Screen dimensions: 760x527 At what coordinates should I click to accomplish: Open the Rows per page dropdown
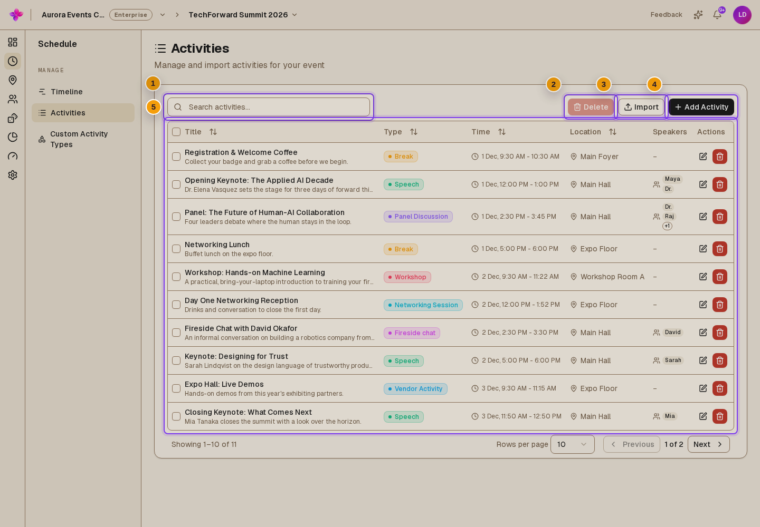(x=573, y=444)
